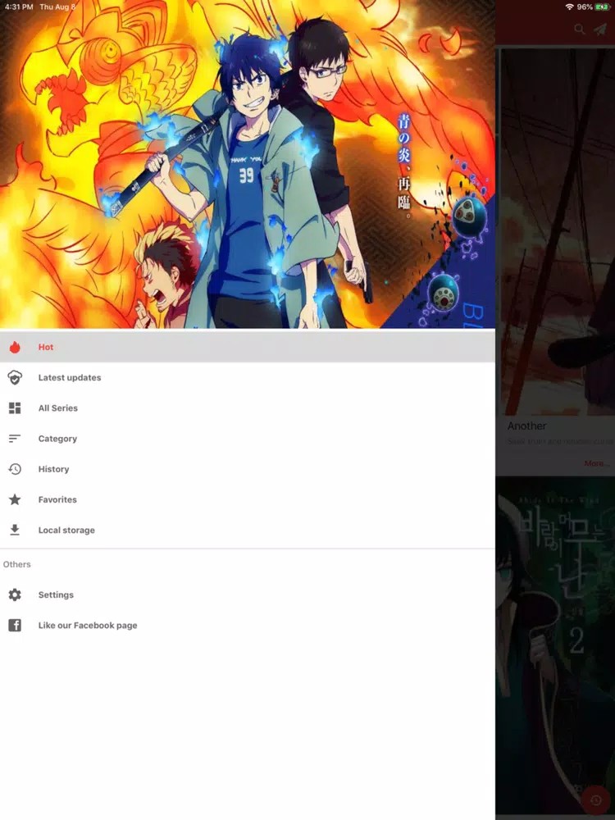This screenshot has width=615, height=820.
Task: Tap the Another cover thumbnail
Action: [558, 232]
